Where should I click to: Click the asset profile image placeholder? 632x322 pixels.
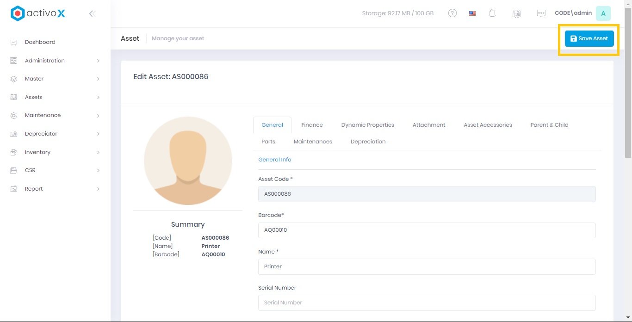tap(188, 161)
